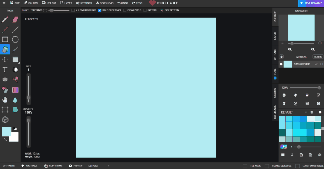This screenshot has height=169, width=324.
Task: Open the File menu
Action: coord(15,3)
